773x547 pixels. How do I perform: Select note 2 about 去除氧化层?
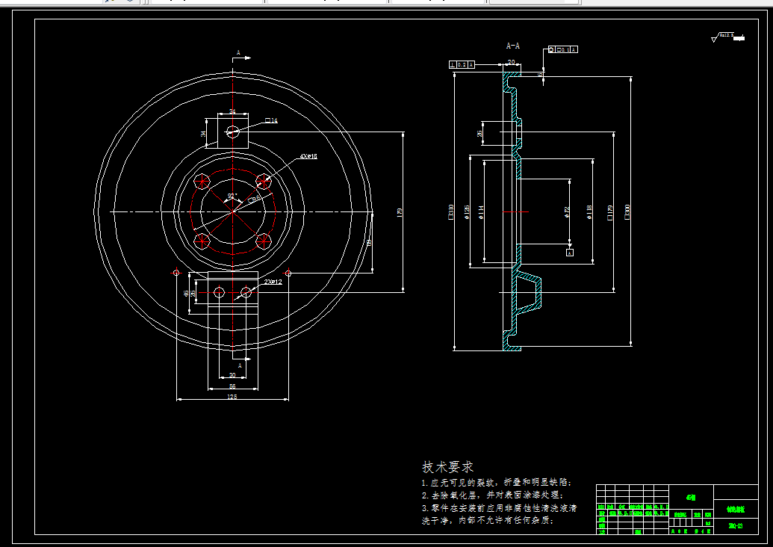[x=492, y=495]
